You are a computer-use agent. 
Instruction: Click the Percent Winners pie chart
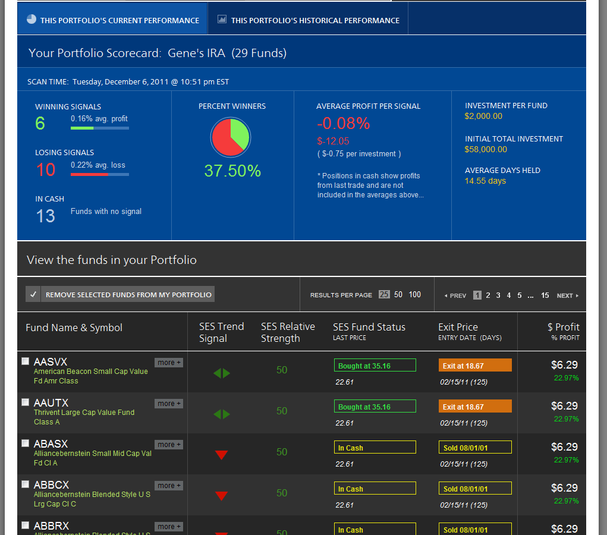(231, 137)
